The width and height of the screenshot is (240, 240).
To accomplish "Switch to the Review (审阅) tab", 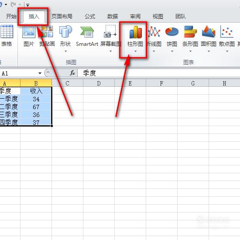I will (135, 17).
